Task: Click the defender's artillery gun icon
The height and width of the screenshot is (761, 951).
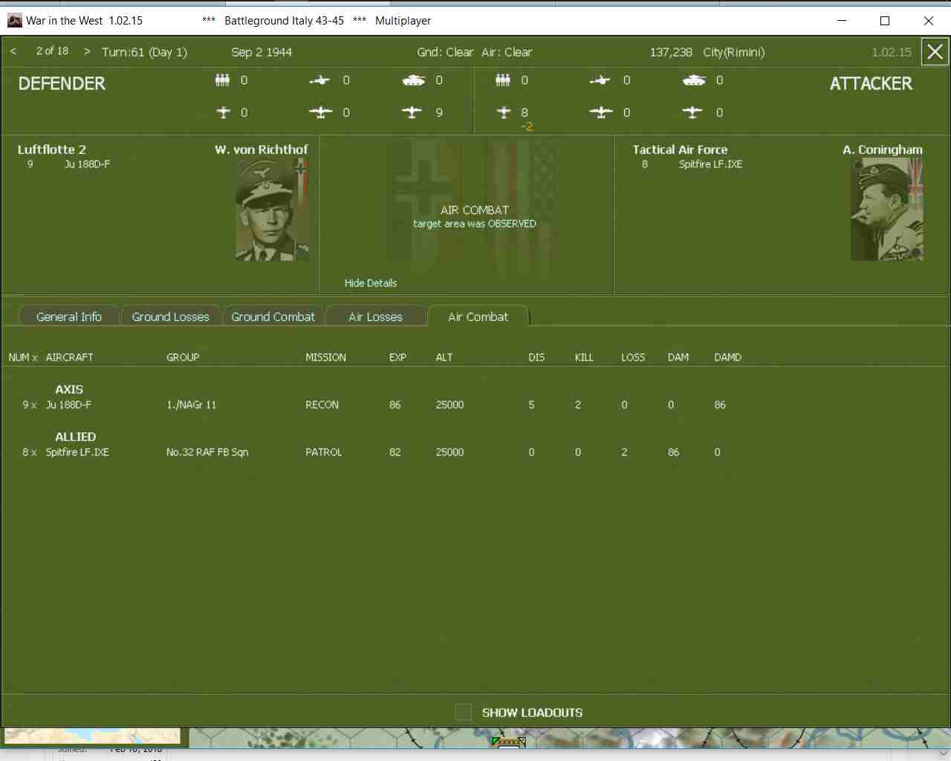Action: click(x=319, y=80)
